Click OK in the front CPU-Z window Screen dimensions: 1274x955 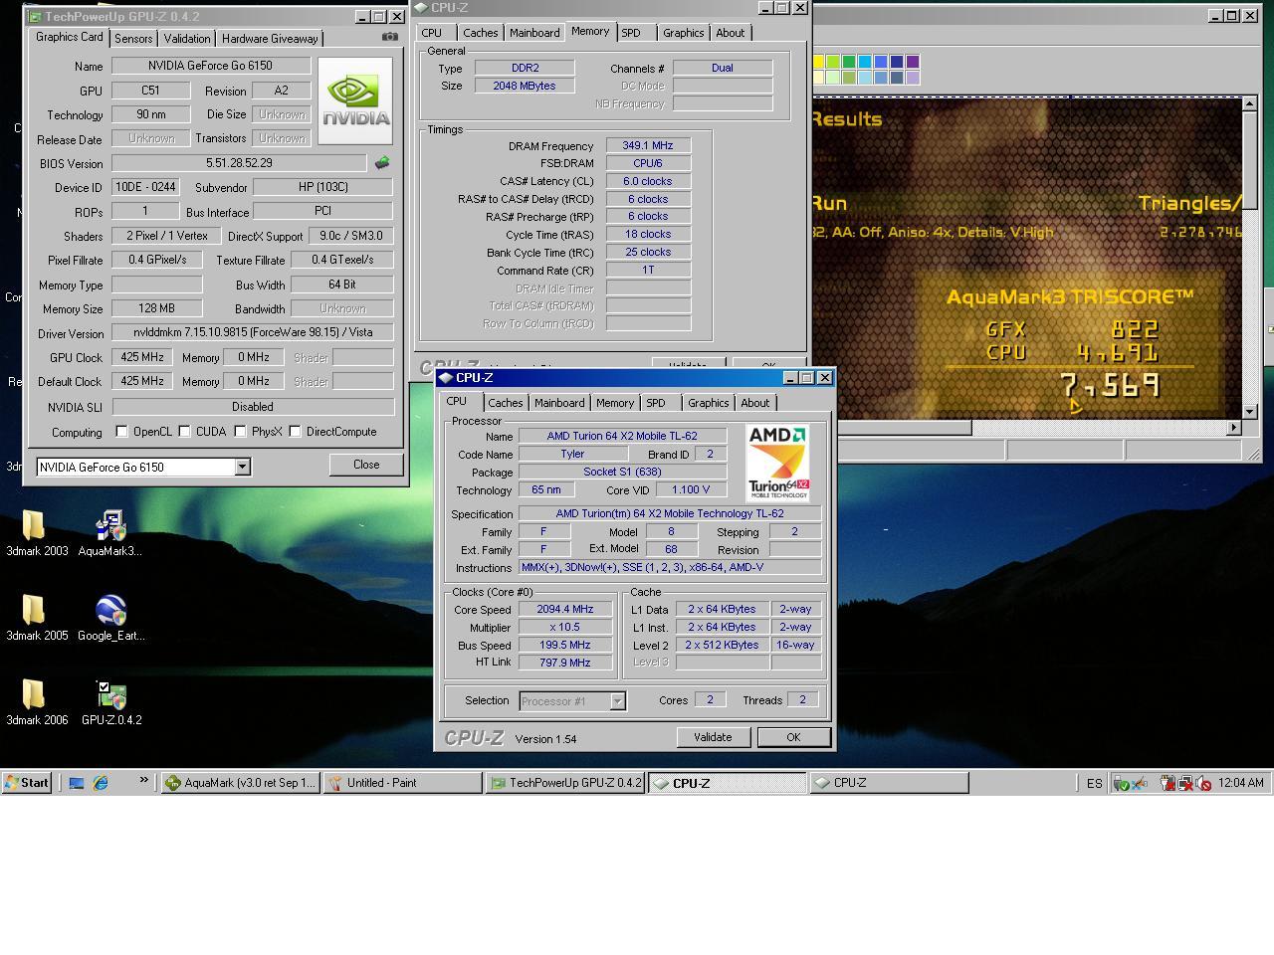tap(793, 737)
